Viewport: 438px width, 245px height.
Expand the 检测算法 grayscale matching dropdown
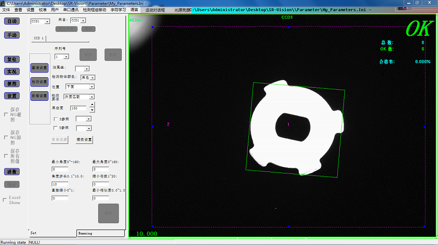coord(92,96)
